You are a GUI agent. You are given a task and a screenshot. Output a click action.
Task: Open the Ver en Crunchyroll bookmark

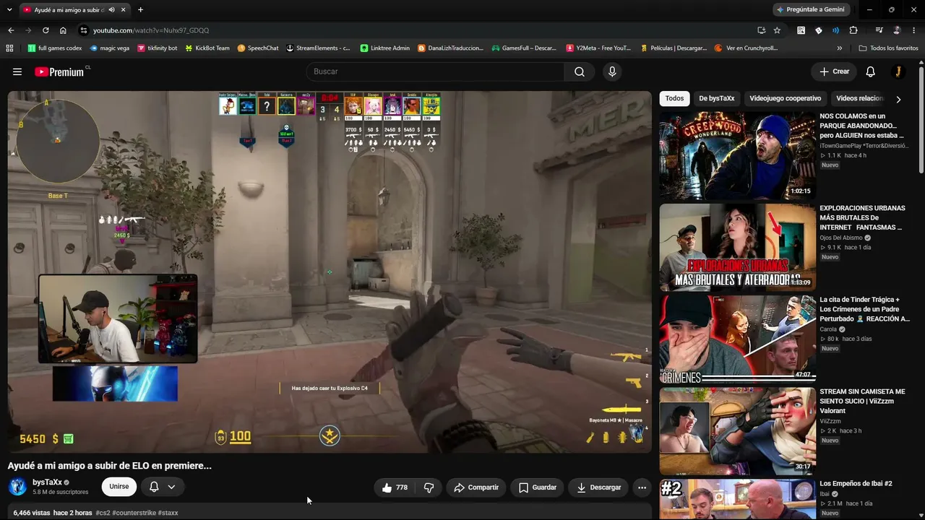746,48
